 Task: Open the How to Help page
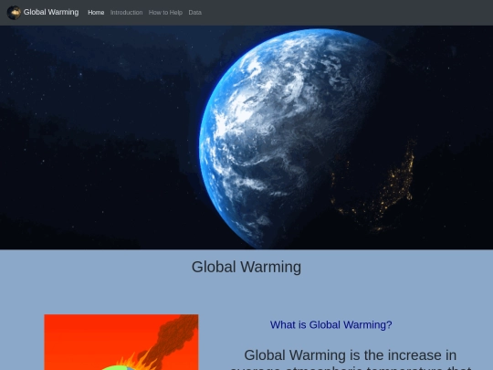click(165, 13)
